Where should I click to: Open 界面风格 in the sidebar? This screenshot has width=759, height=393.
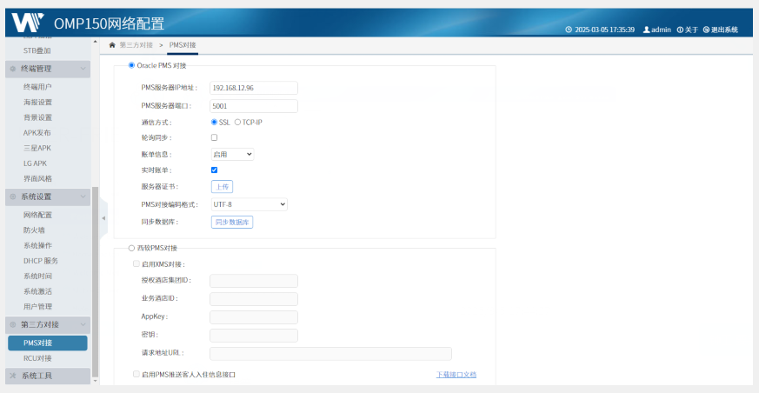tap(37, 178)
